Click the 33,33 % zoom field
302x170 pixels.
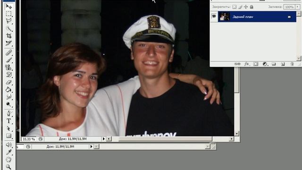pyautogui.click(x=29, y=139)
